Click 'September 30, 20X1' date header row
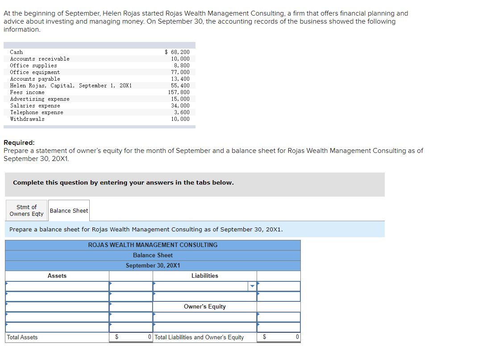This screenshot has width=499, height=346. (153, 265)
